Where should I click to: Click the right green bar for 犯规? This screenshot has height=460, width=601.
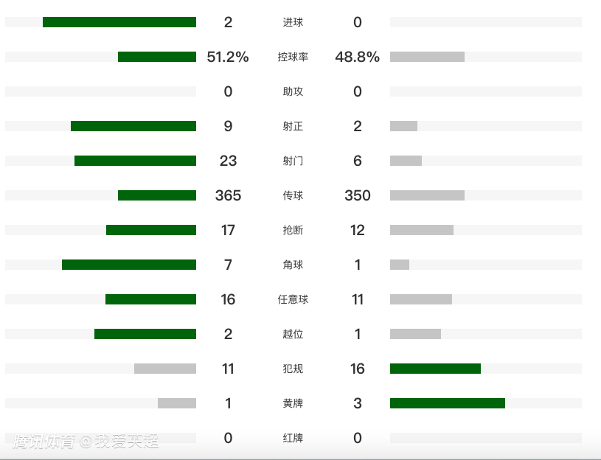coord(435,369)
